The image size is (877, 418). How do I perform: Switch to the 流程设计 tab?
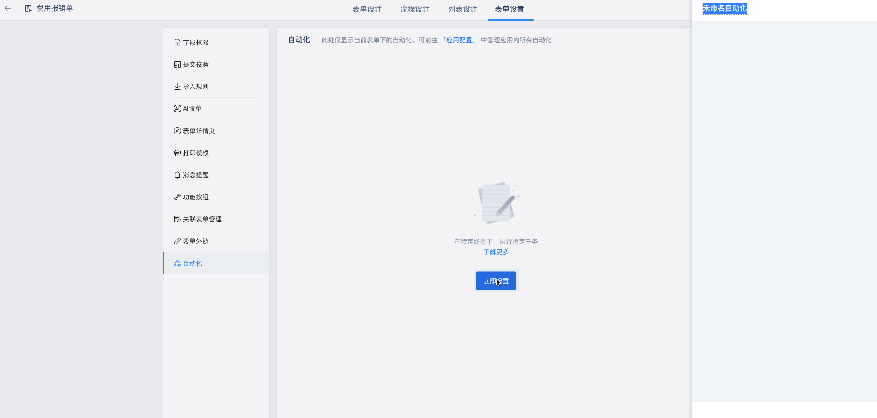pos(415,9)
